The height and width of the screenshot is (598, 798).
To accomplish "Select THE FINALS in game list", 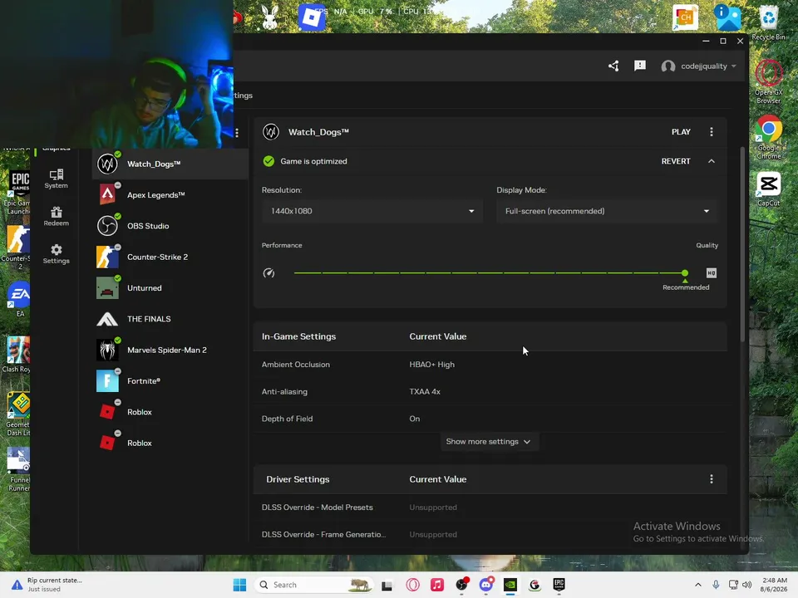I will [x=170, y=319].
